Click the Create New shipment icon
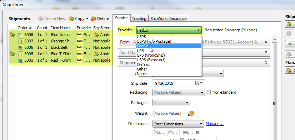 (x=40, y=19)
